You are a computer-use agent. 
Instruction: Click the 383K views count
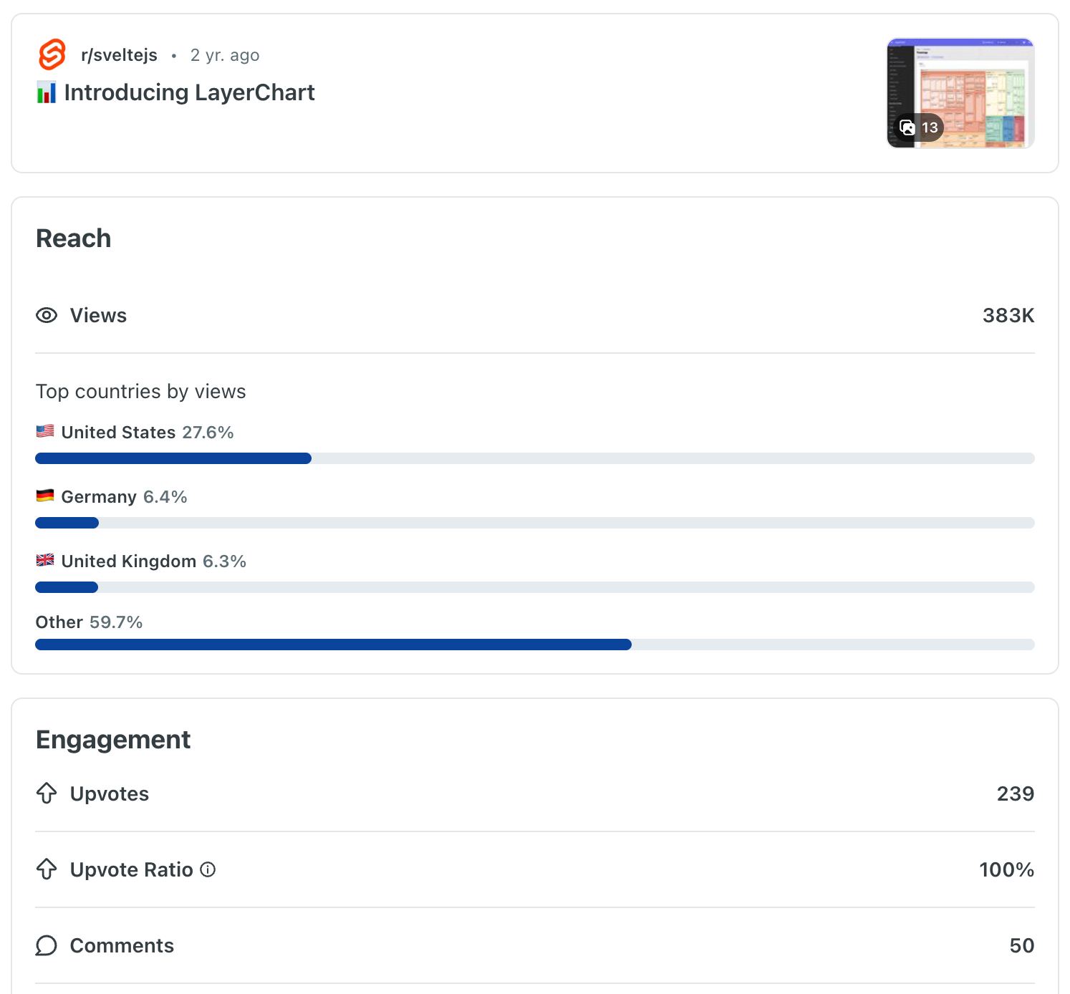coord(1008,315)
